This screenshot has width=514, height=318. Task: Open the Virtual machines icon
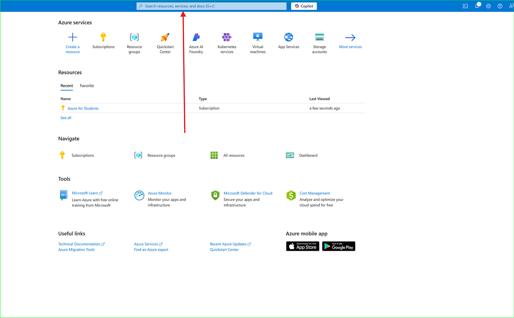click(x=258, y=37)
